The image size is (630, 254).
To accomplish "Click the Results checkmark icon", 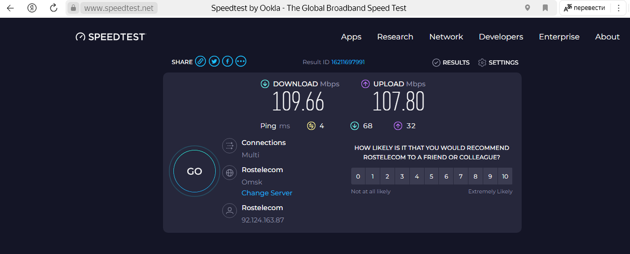I will (x=436, y=62).
